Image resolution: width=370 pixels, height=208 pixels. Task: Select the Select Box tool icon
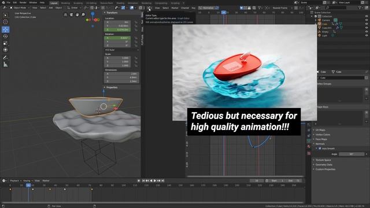[x=5, y=15]
